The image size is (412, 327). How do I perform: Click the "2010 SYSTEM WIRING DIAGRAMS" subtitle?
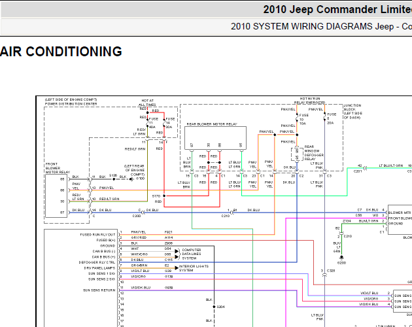301,27
